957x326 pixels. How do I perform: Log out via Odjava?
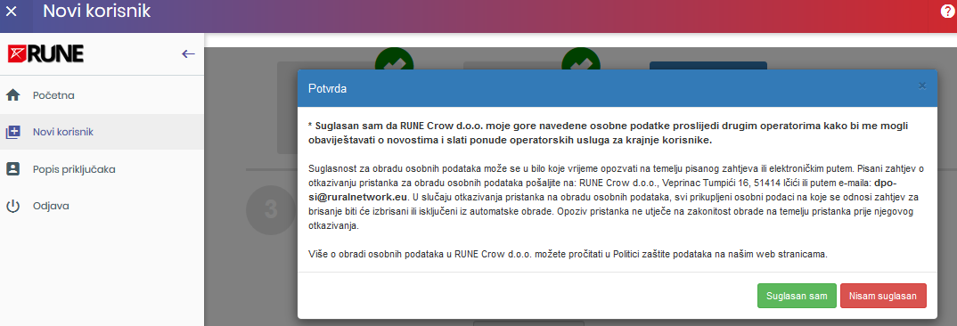[x=102, y=206]
